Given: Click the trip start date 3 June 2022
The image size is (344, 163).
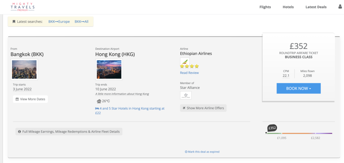Looking at the screenshot, I should [22, 89].
